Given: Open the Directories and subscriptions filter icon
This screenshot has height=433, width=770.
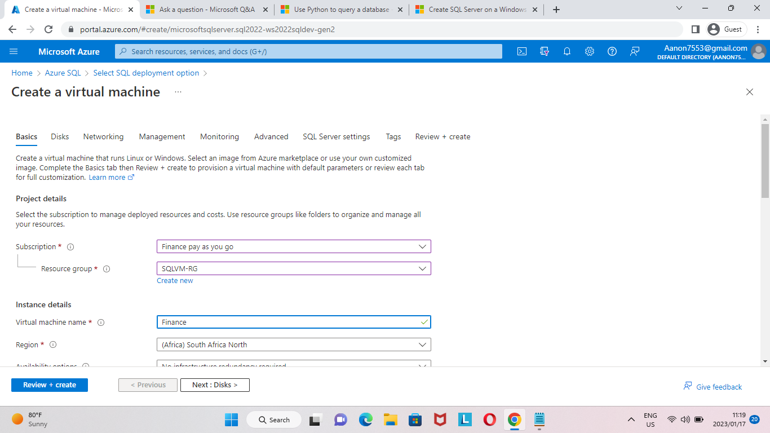Looking at the screenshot, I should [545, 51].
